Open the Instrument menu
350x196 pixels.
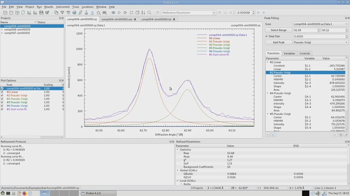pyautogui.click(x=63, y=7)
